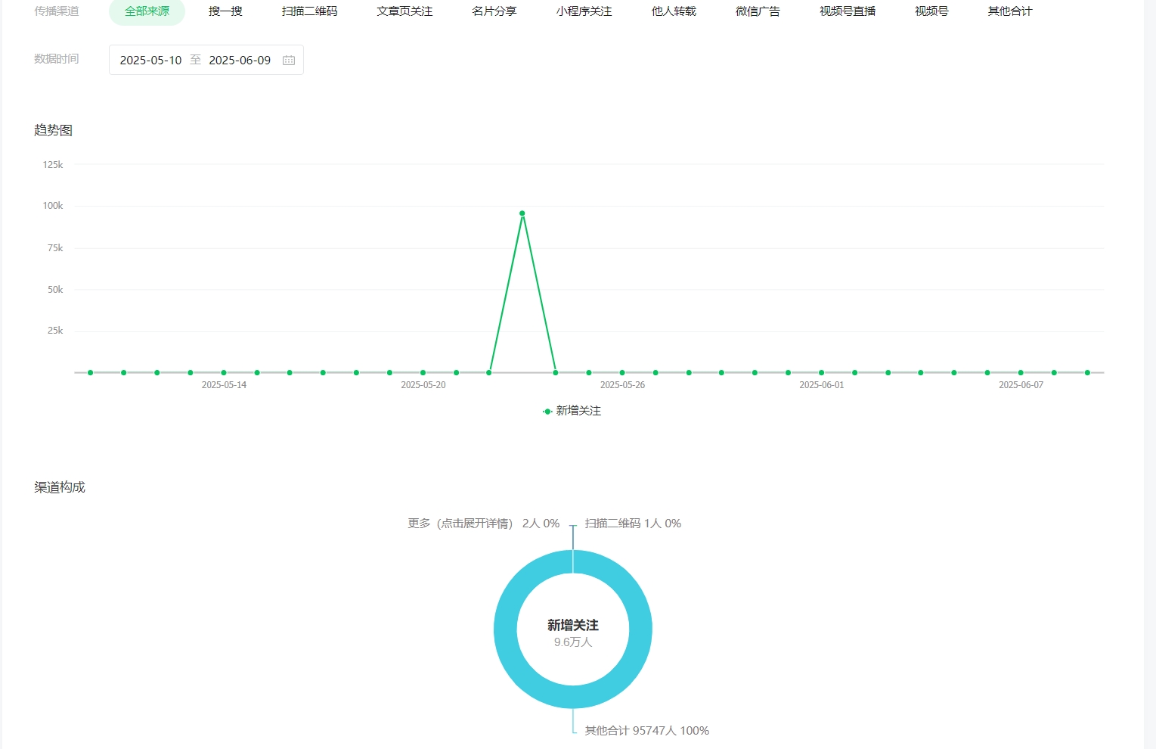Click the 2025-05-20 axis label
The image size is (1156, 749).
coord(423,385)
